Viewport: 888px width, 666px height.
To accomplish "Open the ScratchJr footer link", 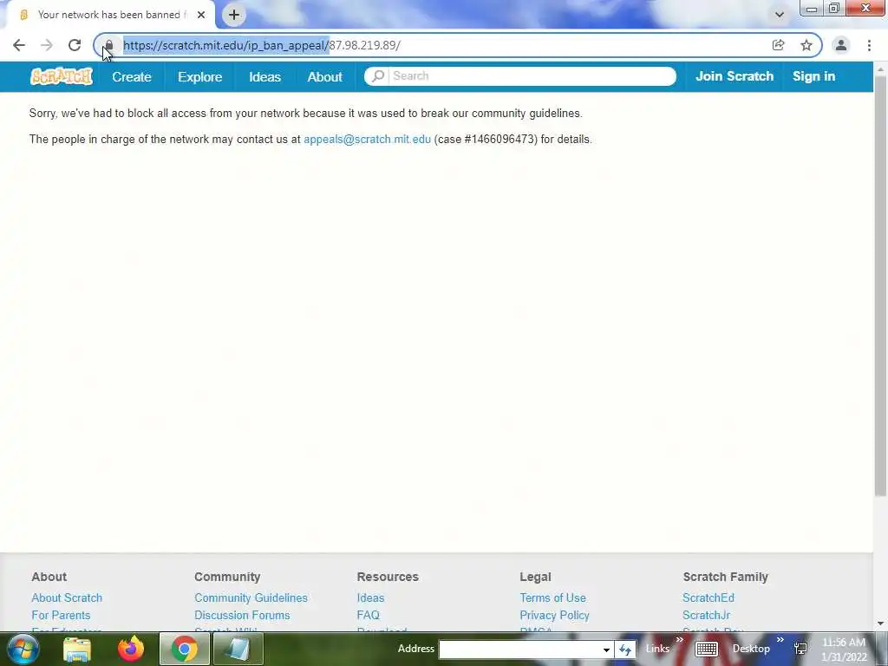I will tap(706, 615).
